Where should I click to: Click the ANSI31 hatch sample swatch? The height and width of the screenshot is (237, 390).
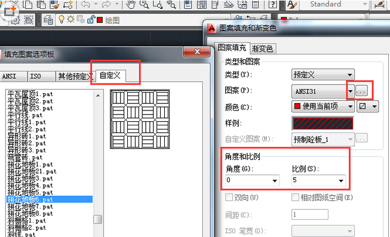coord(323,124)
